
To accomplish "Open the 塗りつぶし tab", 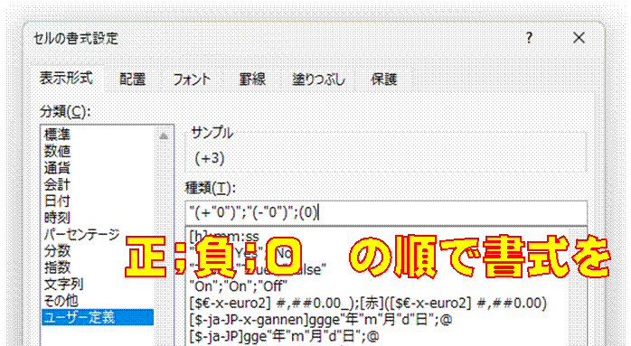I will (319, 79).
